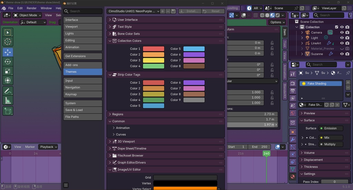
Task: Toggle the lock beside the top 0 m field
Action: point(272,43)
